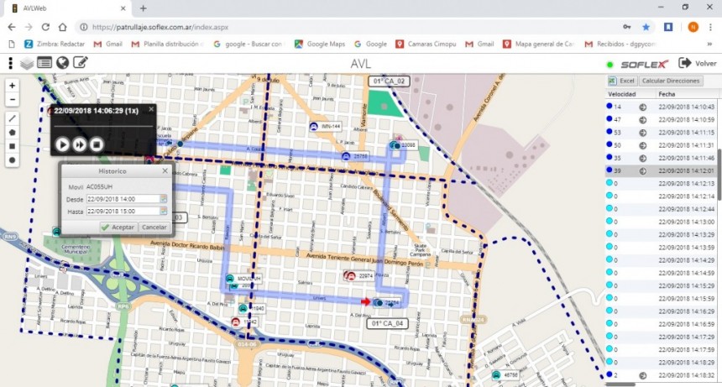722x387 pixels.
Task: Close the Historico dialog
Action: click(165, 170)
